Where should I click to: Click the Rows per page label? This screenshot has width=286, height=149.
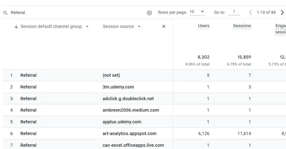(172, 12)
